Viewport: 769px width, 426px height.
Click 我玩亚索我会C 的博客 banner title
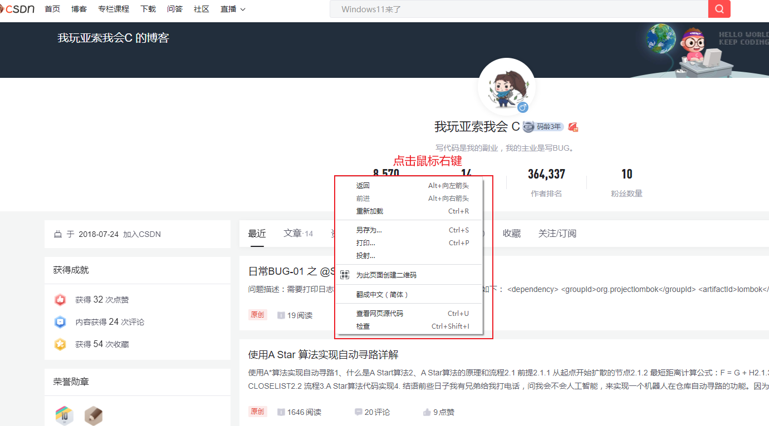click(113, 38)
